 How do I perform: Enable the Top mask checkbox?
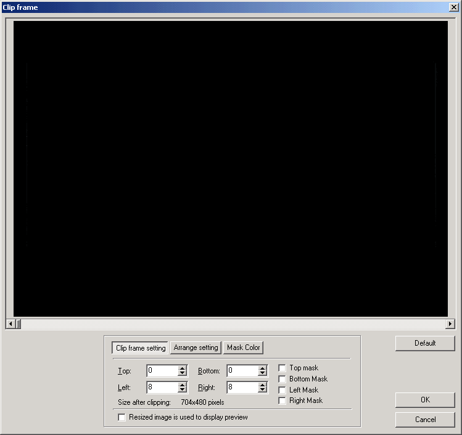pos(282,368)
